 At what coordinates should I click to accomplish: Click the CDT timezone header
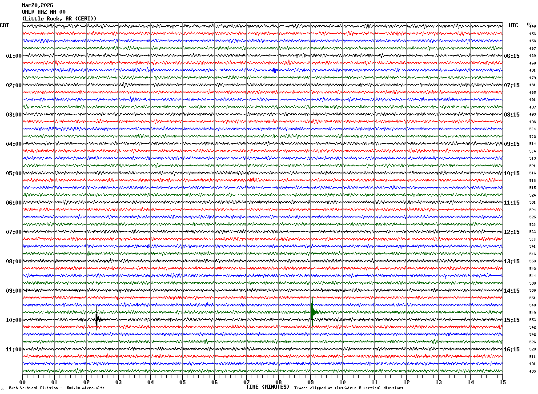click(4, 25)
